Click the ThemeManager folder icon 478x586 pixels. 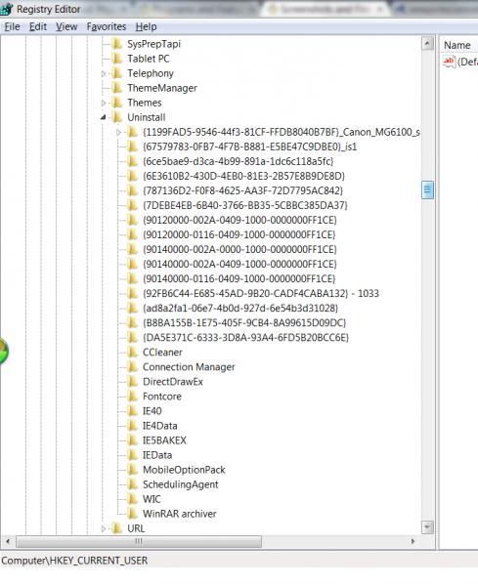117,88
